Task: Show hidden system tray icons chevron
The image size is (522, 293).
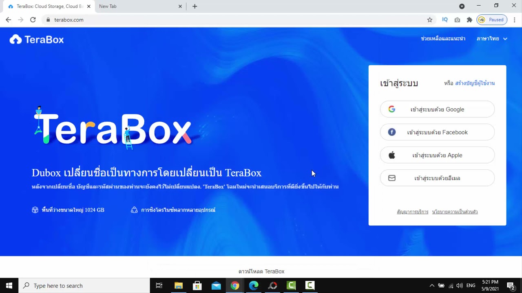Action: 432,286
